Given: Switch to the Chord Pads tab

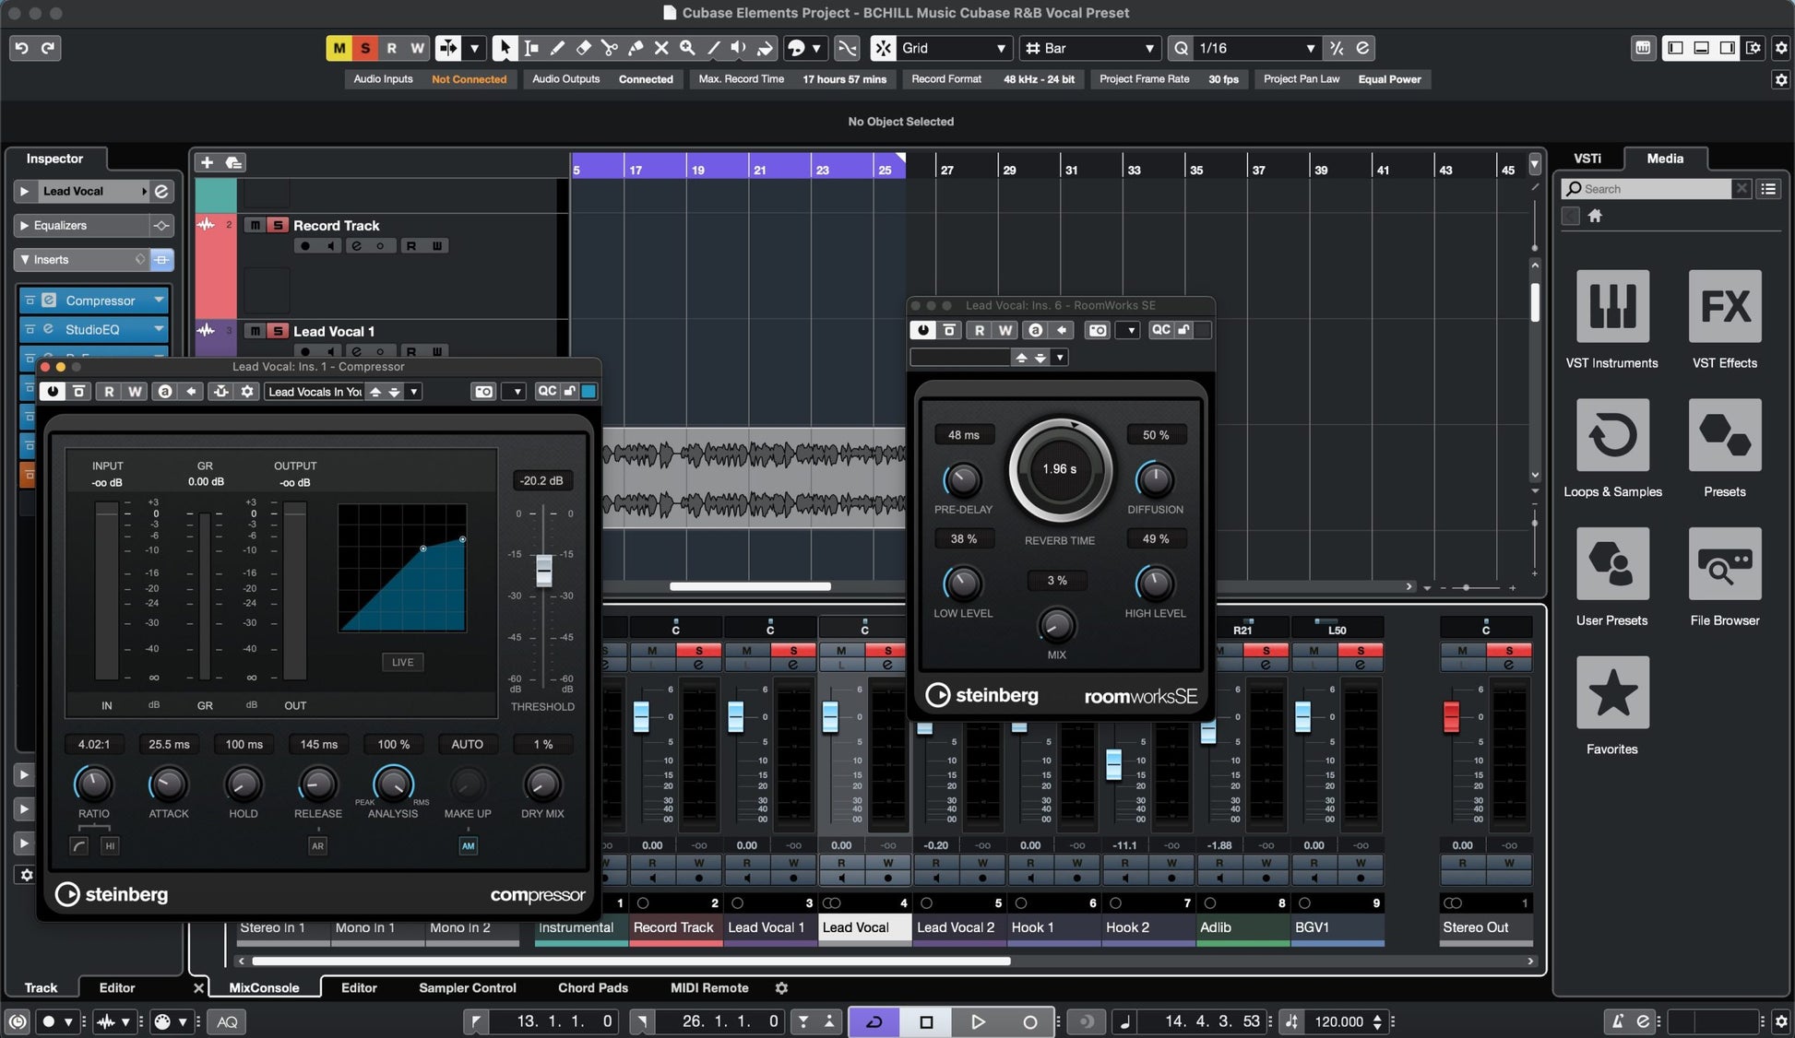Looking at the screenshot, I should point(592,987).
